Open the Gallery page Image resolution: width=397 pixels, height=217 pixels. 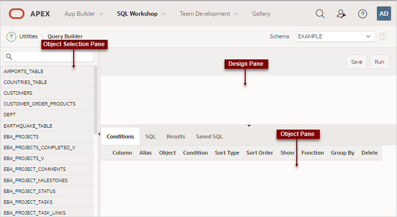(261, 14)
